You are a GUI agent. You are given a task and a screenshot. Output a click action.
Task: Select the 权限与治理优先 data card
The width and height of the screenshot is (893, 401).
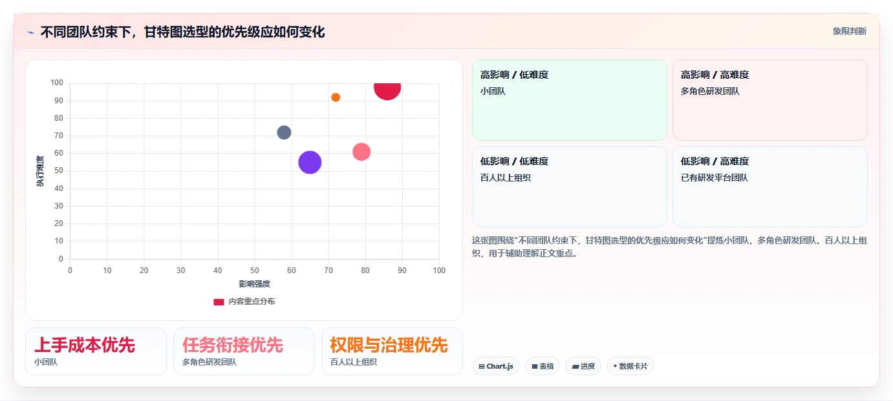point(392,351)
